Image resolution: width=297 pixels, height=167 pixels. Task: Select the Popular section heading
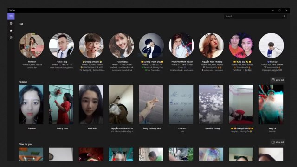tap(23, 82)
